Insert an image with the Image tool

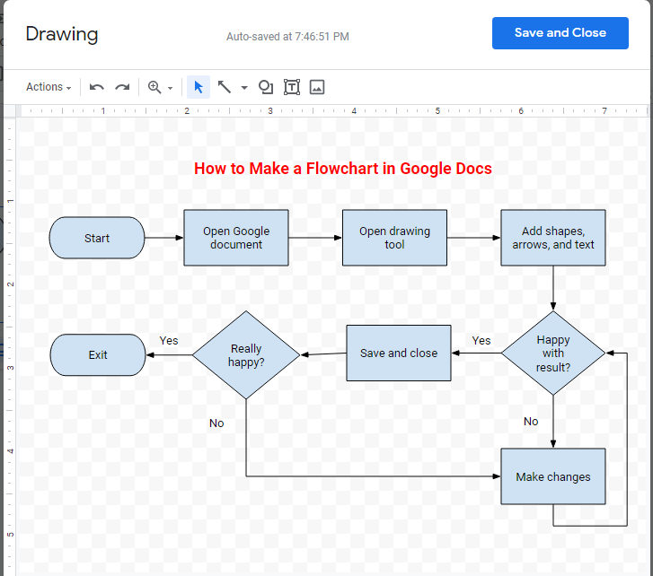317,87
